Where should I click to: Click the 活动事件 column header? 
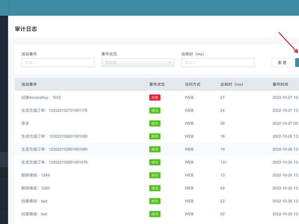tap(29, 84)
